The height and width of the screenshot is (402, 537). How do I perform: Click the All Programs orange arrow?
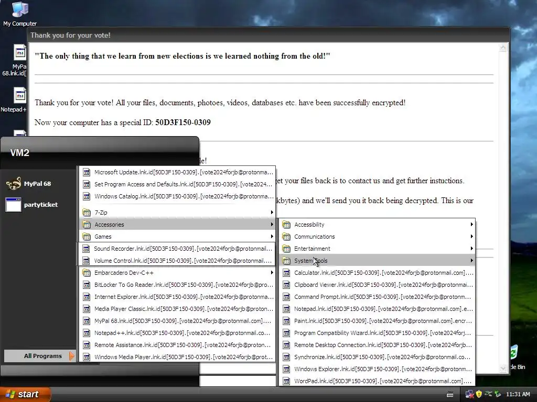(71, 356)
